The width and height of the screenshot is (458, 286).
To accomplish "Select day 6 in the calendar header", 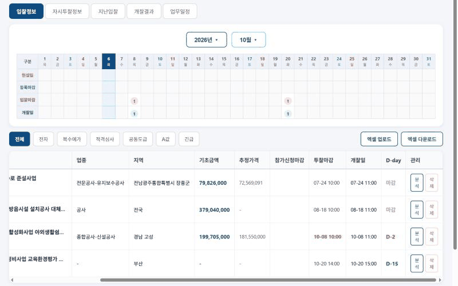I will [x=109, y=61].
